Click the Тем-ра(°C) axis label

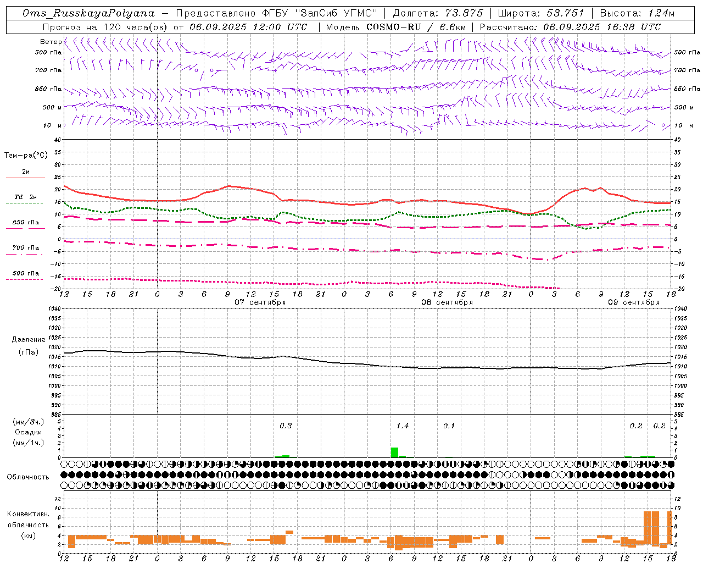coord(26,156)
